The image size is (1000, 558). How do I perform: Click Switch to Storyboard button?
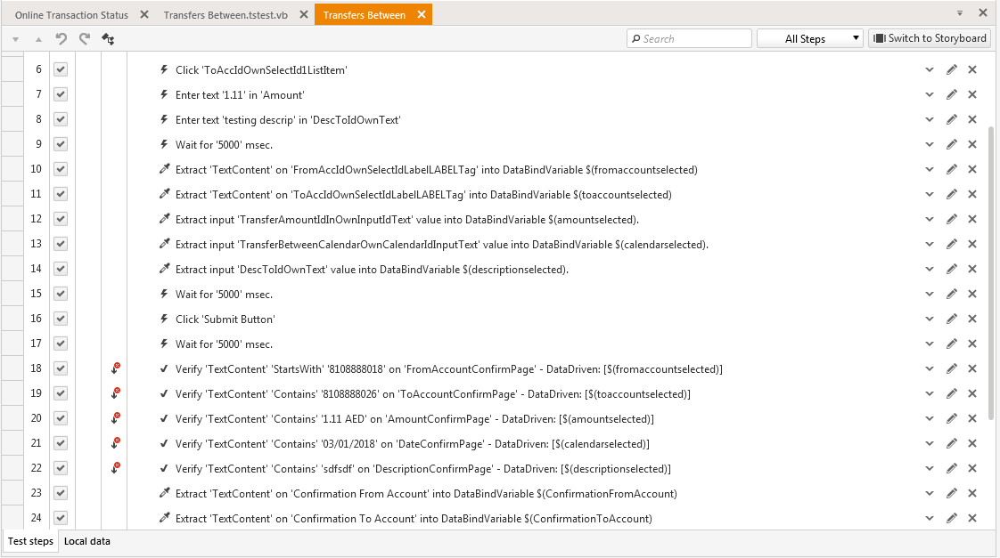930,38
